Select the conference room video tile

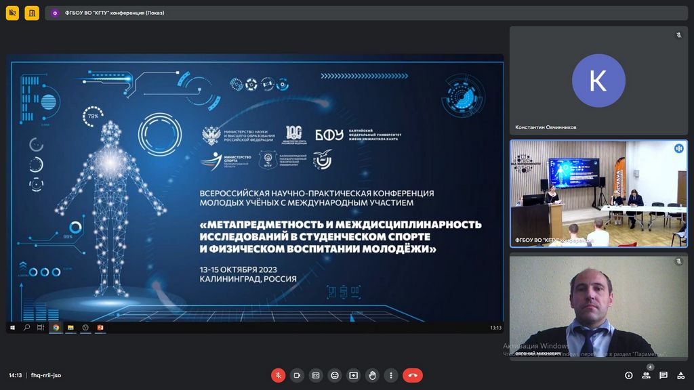(598, 193)
